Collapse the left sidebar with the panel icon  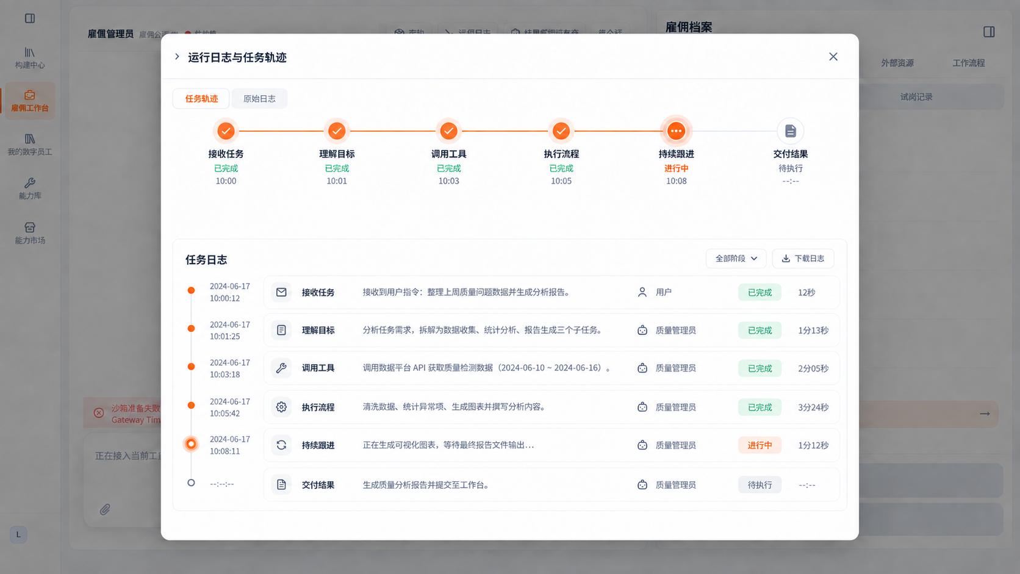tap(30, 18)
